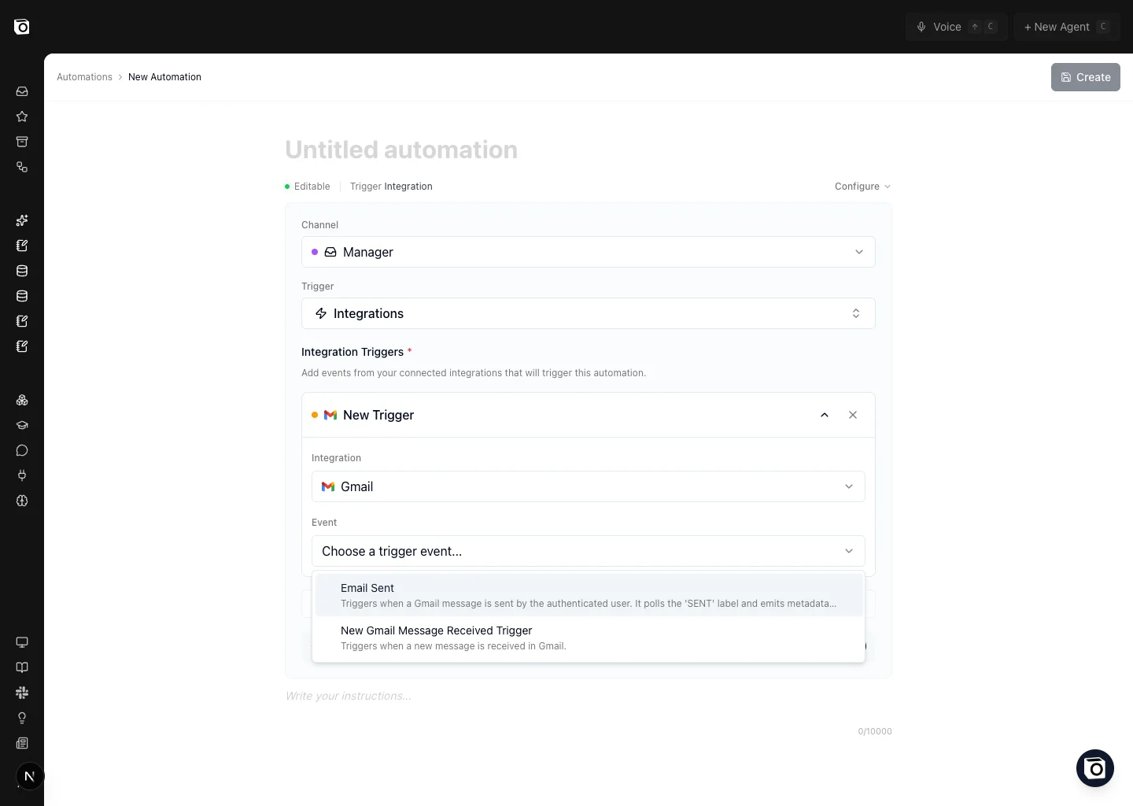Open the sparkles AI sidebar icon

22,220
